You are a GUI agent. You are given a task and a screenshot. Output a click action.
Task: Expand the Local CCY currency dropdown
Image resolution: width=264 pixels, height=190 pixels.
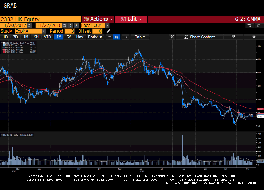[108, 25]
